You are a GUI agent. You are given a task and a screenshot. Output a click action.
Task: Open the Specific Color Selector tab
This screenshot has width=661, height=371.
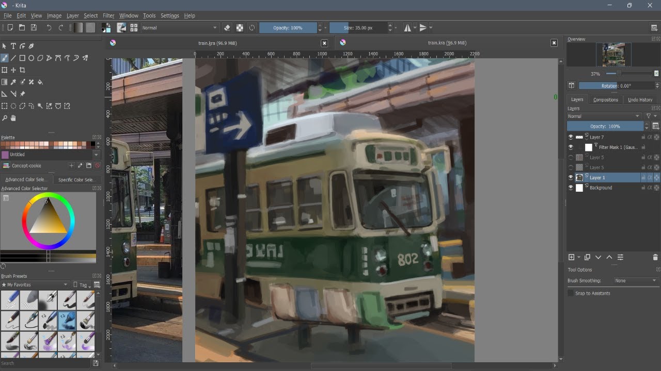[x=76, y=180]
